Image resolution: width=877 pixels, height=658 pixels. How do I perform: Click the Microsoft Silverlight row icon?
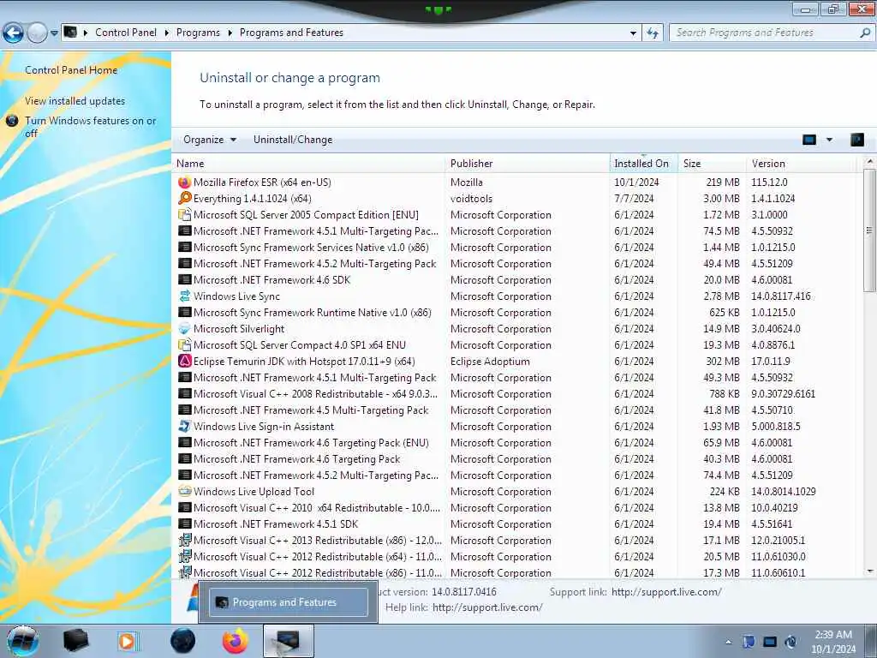[185, 329]
